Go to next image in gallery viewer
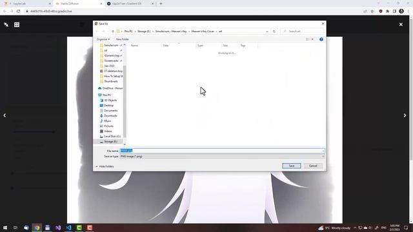 [405, 115]
